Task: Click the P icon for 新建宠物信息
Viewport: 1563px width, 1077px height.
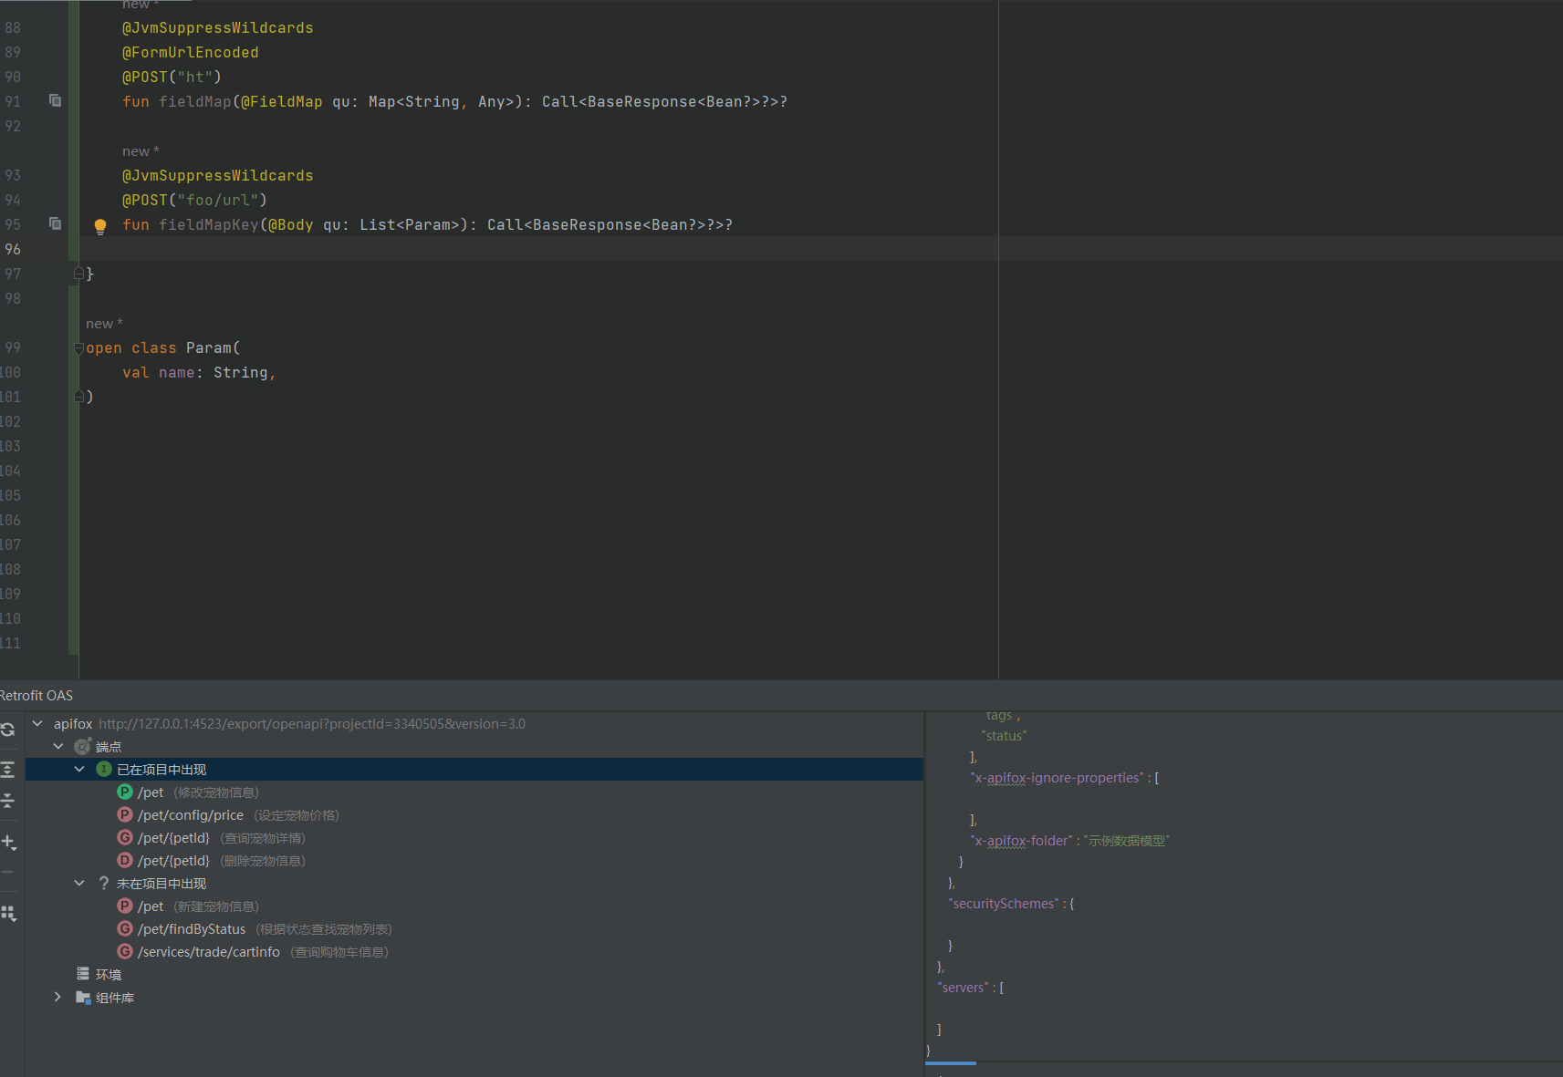Action: coord(125,906)
